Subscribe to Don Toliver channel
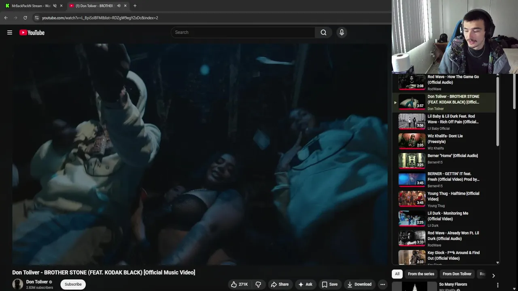This screenshot has height=291, width=518. pyautogui.click(x=73, y=284)
